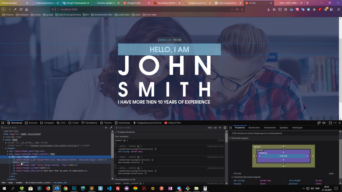Go back with the back arrow
The image size is (342, 192).
pyautogui.click(x=3, y=9)
